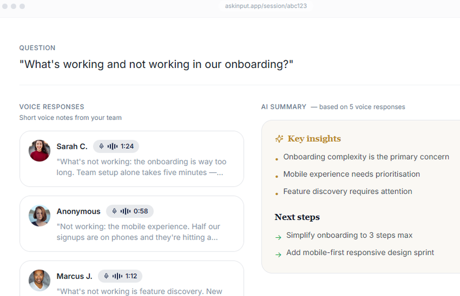
Task: Click 'Add mobile-first responsive design sprint'
Action: (360, 252)
